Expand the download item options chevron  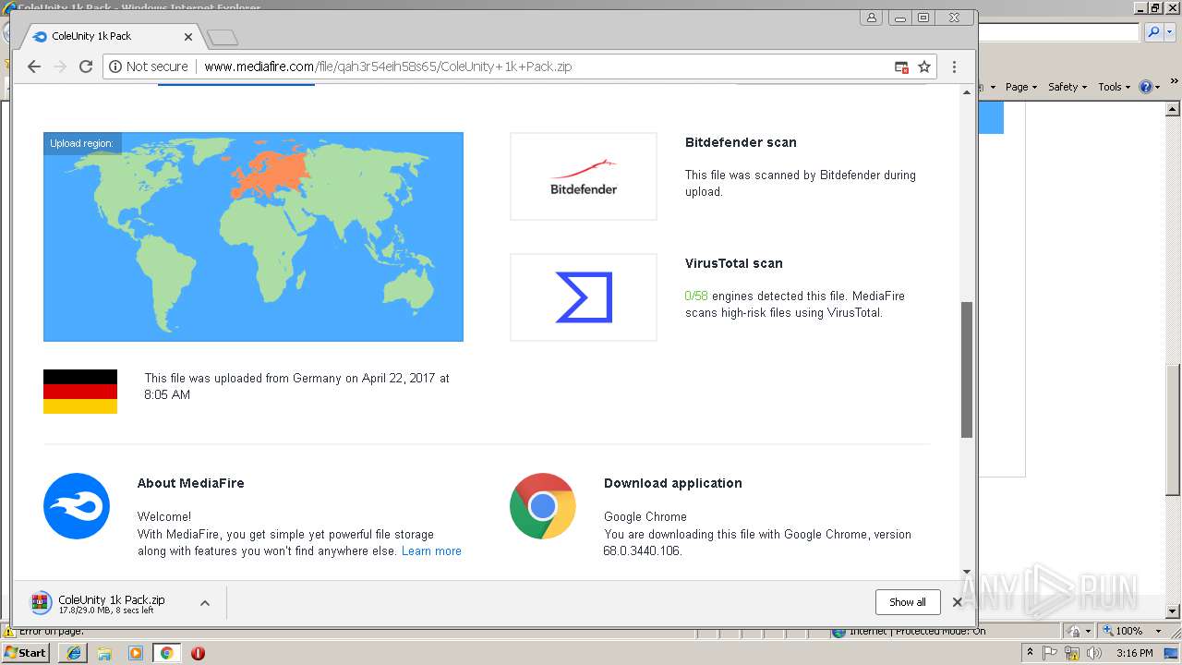tap(205, 603)
